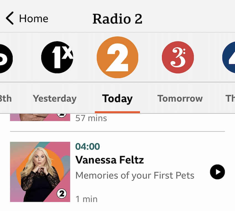Screen dimensions: 235x211
Task: Open the Vanessa Feltz episode thumbnail
Action: click(40, 172)
